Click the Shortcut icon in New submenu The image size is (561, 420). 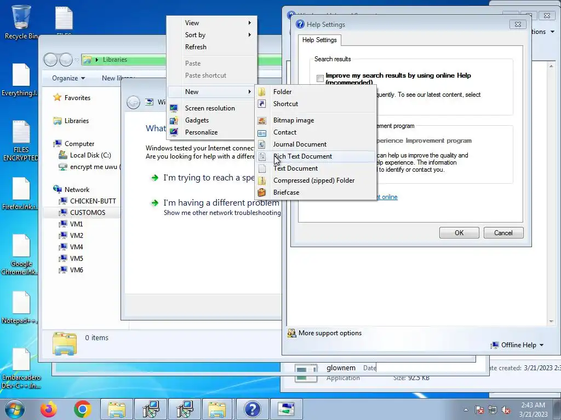tap(262, 104)
